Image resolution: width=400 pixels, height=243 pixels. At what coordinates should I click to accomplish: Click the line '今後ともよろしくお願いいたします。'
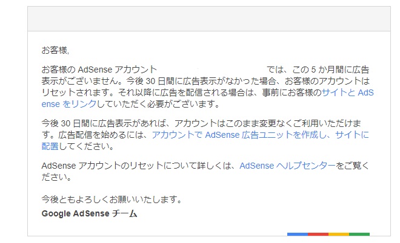tap(112, 199)
